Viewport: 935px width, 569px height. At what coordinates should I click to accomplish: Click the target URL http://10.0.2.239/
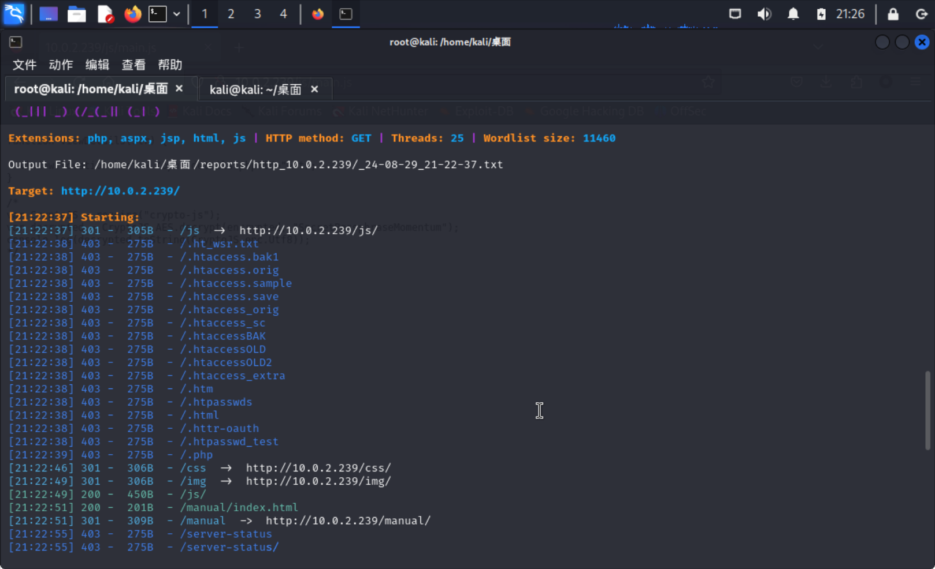(120, 190)
